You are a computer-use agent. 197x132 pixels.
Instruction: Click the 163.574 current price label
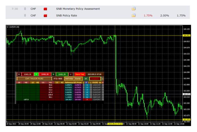coord(187,94)
